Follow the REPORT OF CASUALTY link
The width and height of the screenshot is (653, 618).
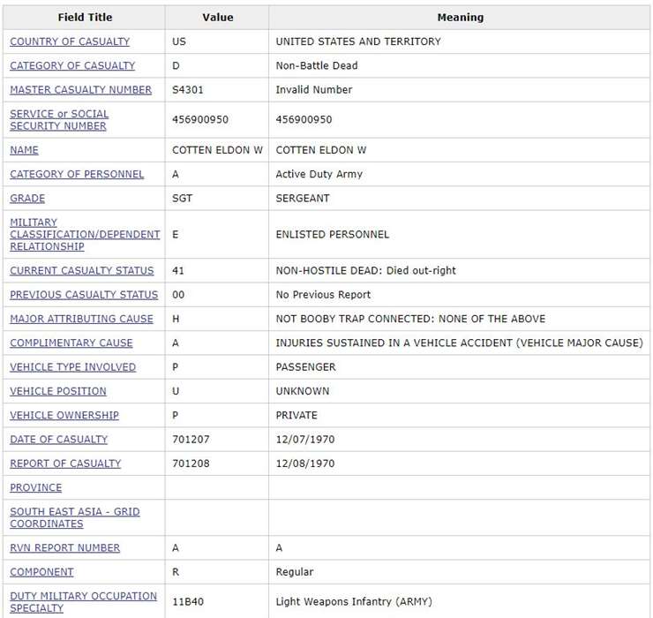[65, 463]
